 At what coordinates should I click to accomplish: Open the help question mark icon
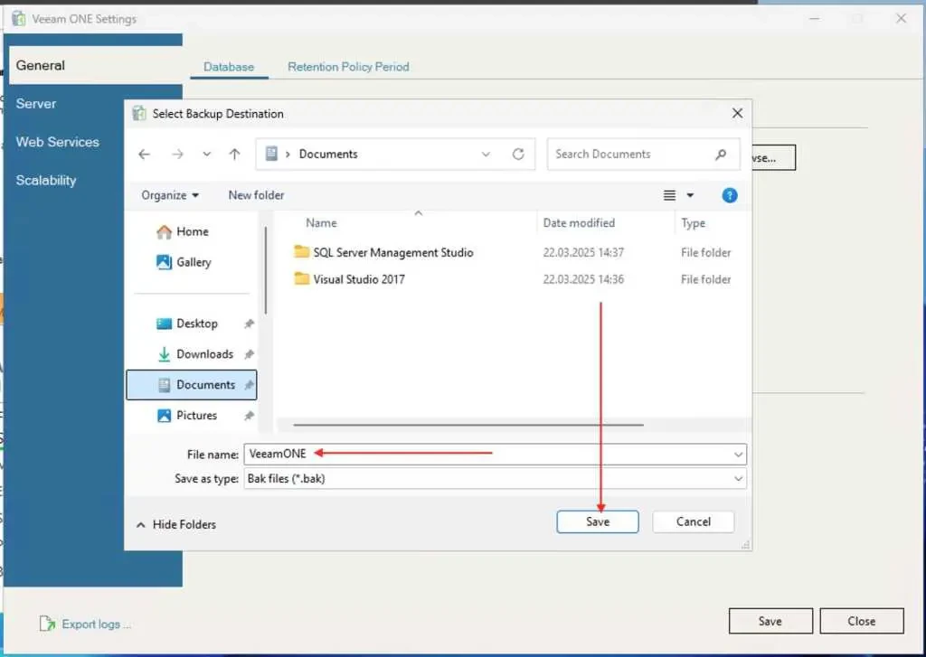(730, 195)
